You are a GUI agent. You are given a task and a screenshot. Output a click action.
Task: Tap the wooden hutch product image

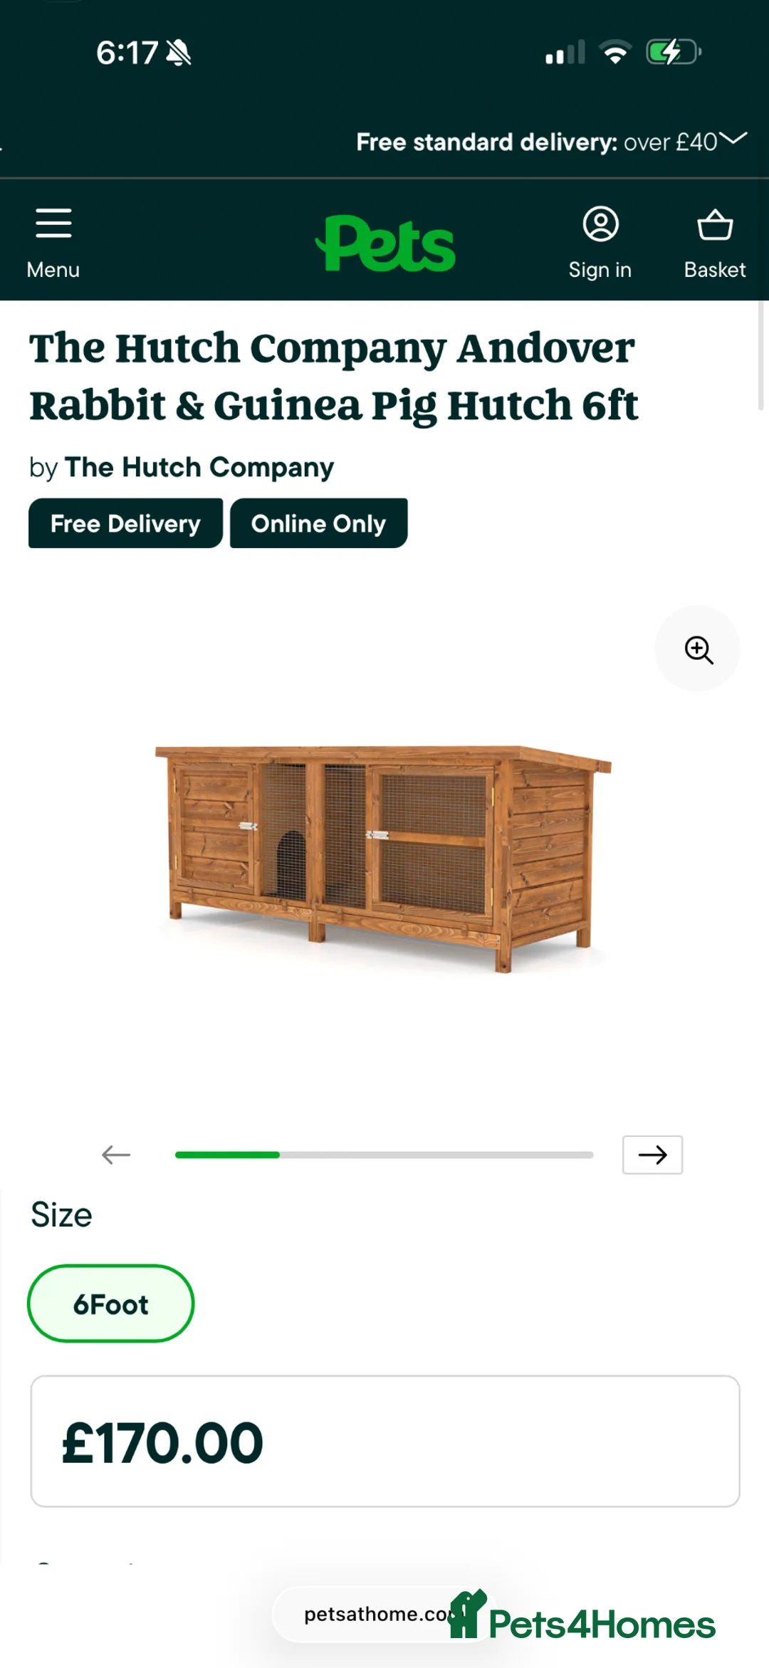(384, 858)
